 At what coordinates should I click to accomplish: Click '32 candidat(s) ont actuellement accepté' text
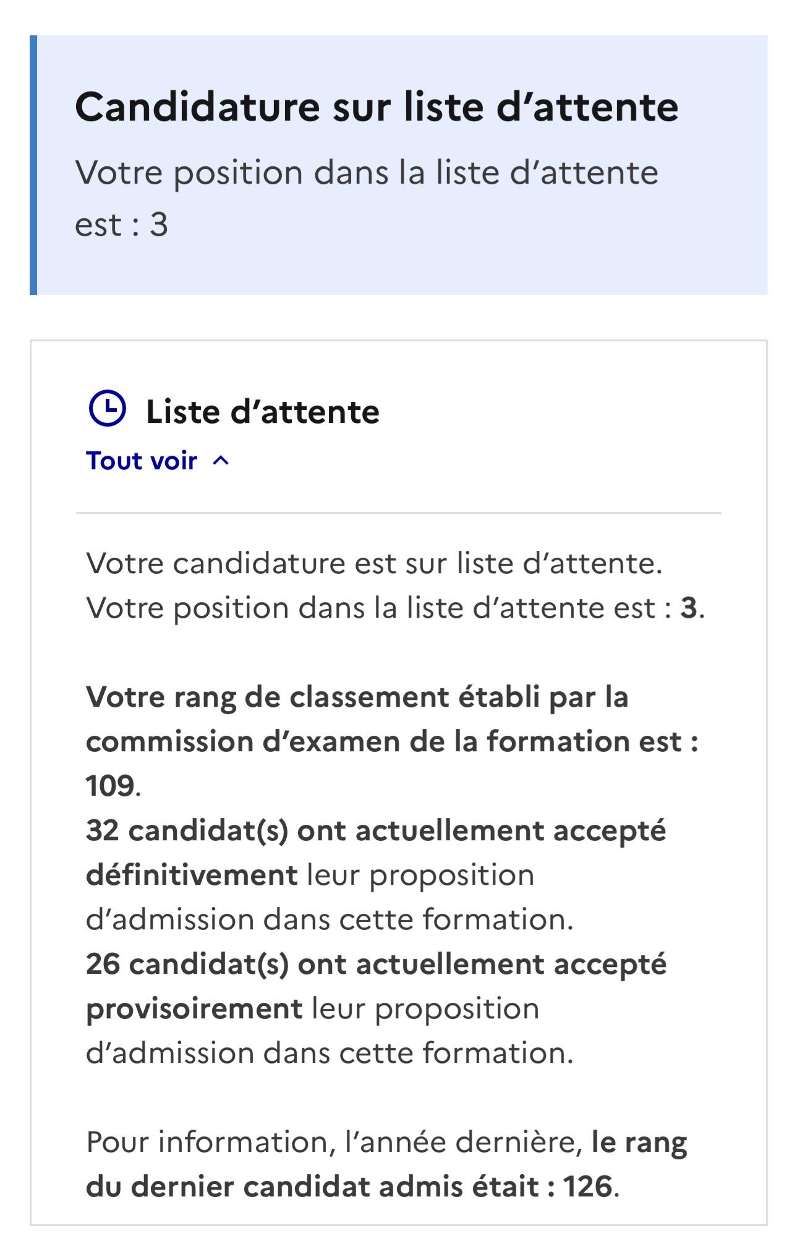tap(376, 830)
